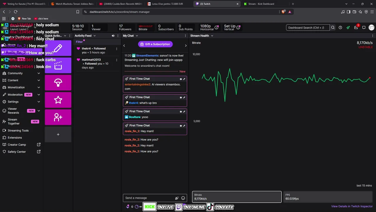Mute Activity Feed sound with speaker icon

(113, 36)
